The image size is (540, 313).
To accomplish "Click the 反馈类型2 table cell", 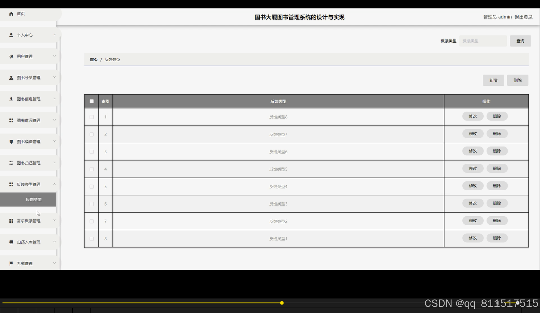I will [x=278, y=222].
